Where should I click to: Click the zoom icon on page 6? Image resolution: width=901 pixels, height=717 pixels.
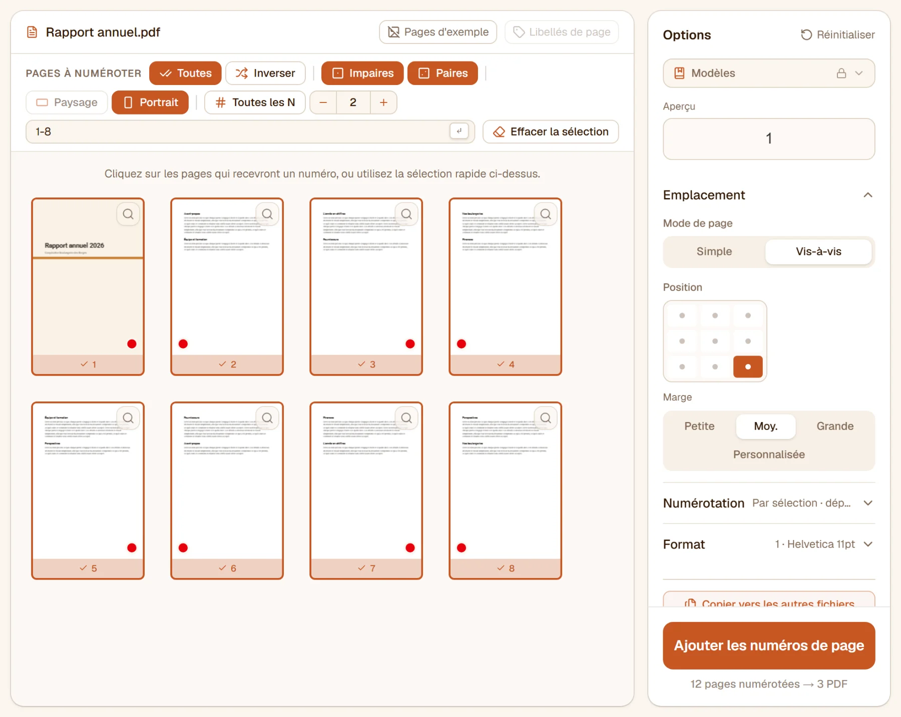(x=267, y=418)
